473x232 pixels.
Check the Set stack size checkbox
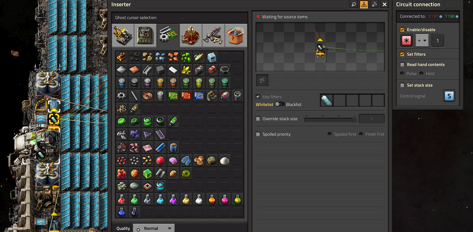pyautogui.click(x=402, y=85)
